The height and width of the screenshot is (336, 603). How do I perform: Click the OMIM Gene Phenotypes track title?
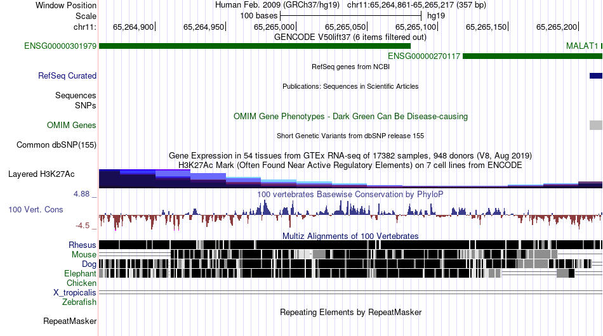[351, 117]
